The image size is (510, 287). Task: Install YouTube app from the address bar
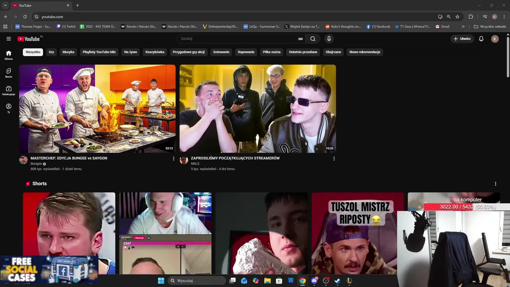coord(440,17)
